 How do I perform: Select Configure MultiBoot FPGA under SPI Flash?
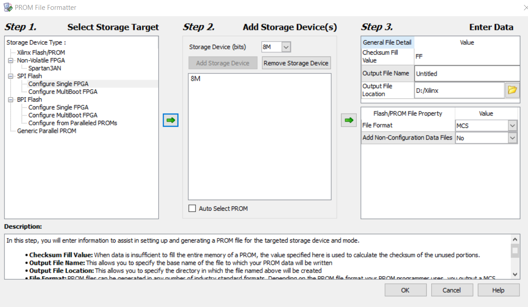63,91
